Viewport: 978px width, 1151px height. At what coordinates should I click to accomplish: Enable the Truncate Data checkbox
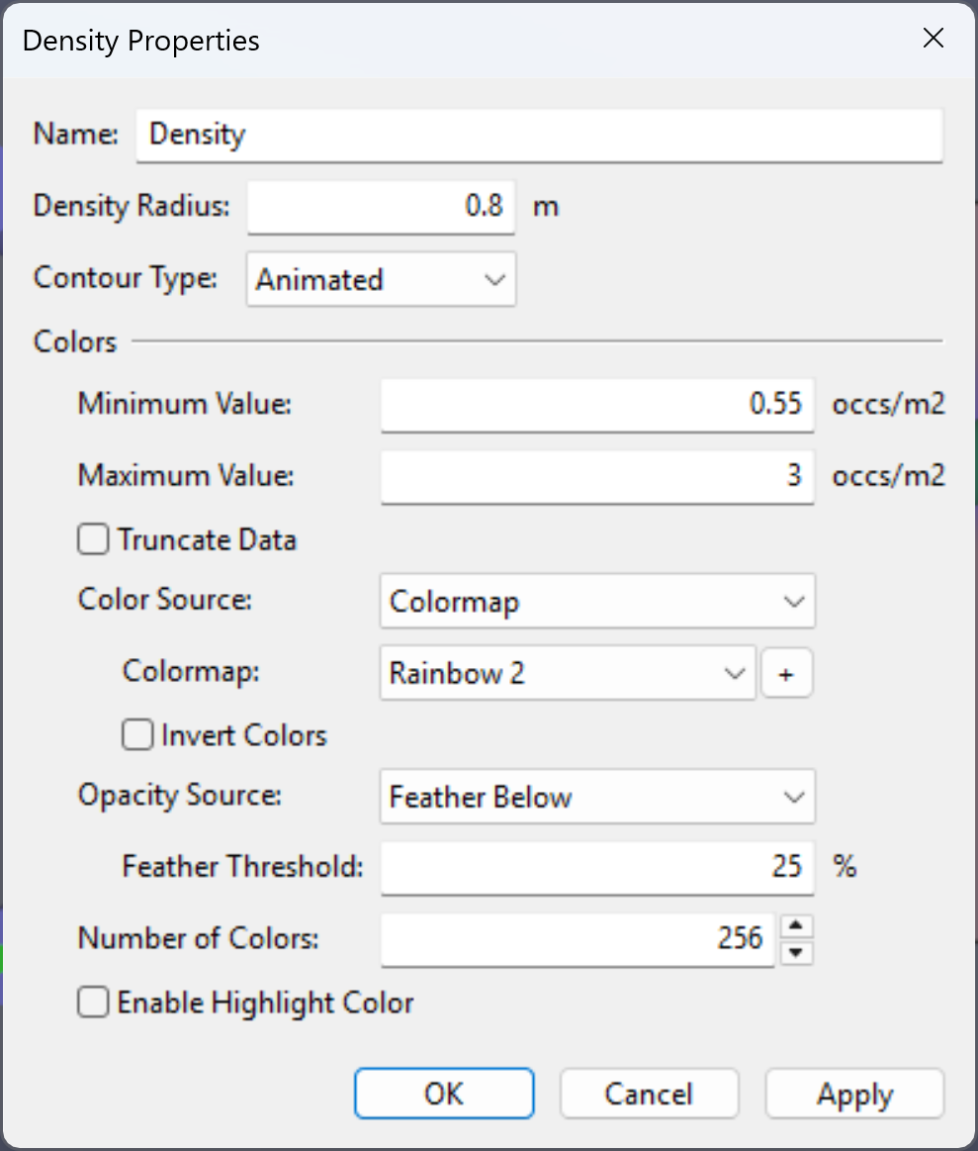pos(93,539)
